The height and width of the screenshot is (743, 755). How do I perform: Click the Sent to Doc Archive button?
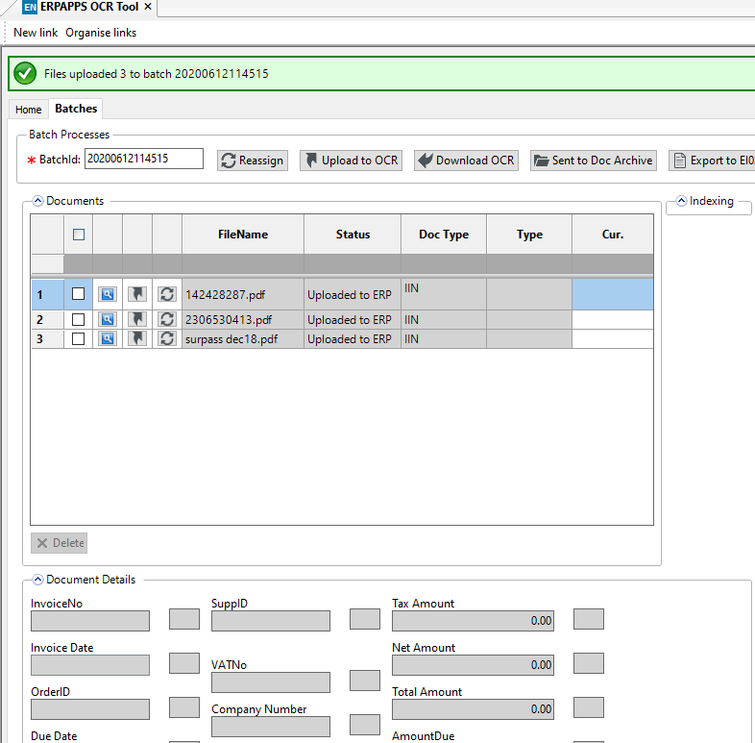[x=593, y=161]
